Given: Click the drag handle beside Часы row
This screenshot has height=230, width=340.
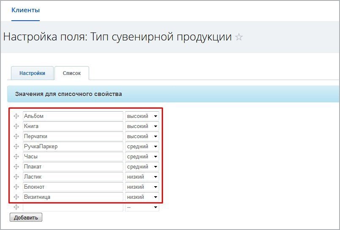Looking at the screenshot, I should 16,156.
